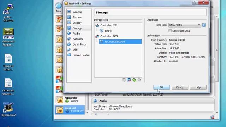Select the Empty optical drive entry
Screen dimensions: 226x127
[x=108, y=31]
